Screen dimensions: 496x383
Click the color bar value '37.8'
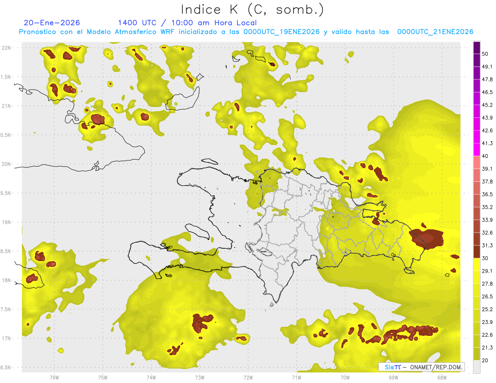click(487, 182)
